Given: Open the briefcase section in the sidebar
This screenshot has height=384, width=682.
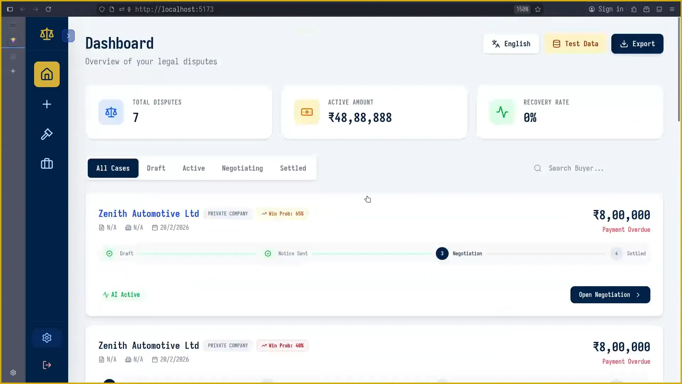Looking at the screenshot, I should tap(47, 164).
